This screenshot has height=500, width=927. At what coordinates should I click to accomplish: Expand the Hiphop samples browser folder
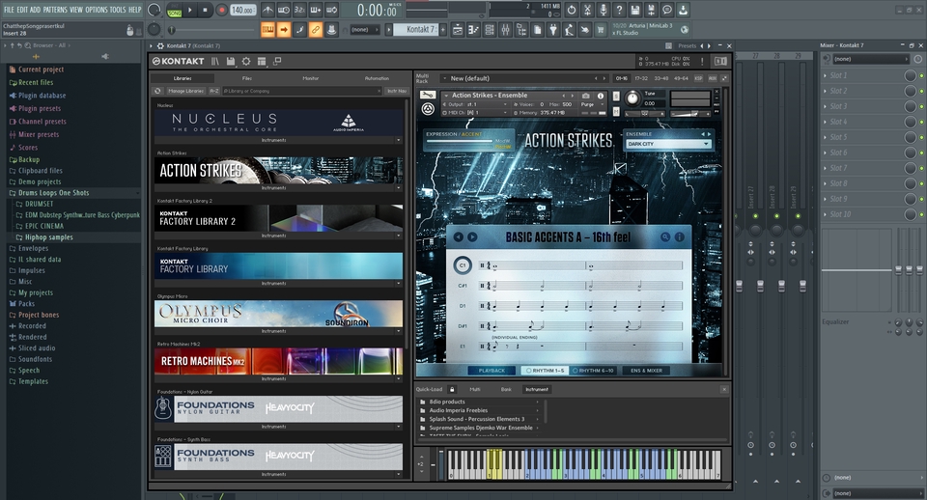pyautogui.click(x=49, y=237)
